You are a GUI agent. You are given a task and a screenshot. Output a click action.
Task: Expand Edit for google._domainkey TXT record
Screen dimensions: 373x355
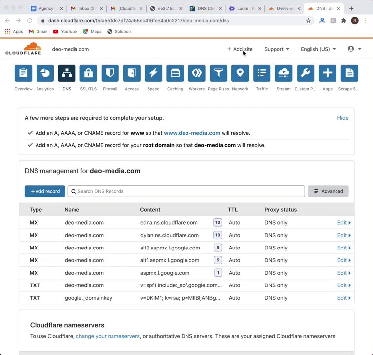point(344,298)
